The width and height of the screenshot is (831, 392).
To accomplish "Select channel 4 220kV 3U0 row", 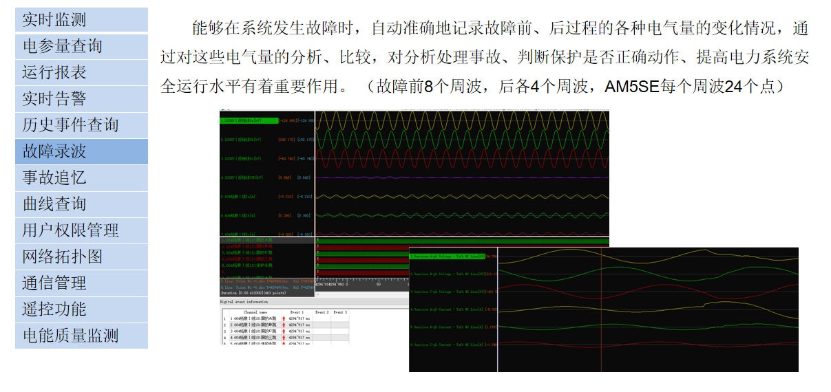I will point(266,177).
